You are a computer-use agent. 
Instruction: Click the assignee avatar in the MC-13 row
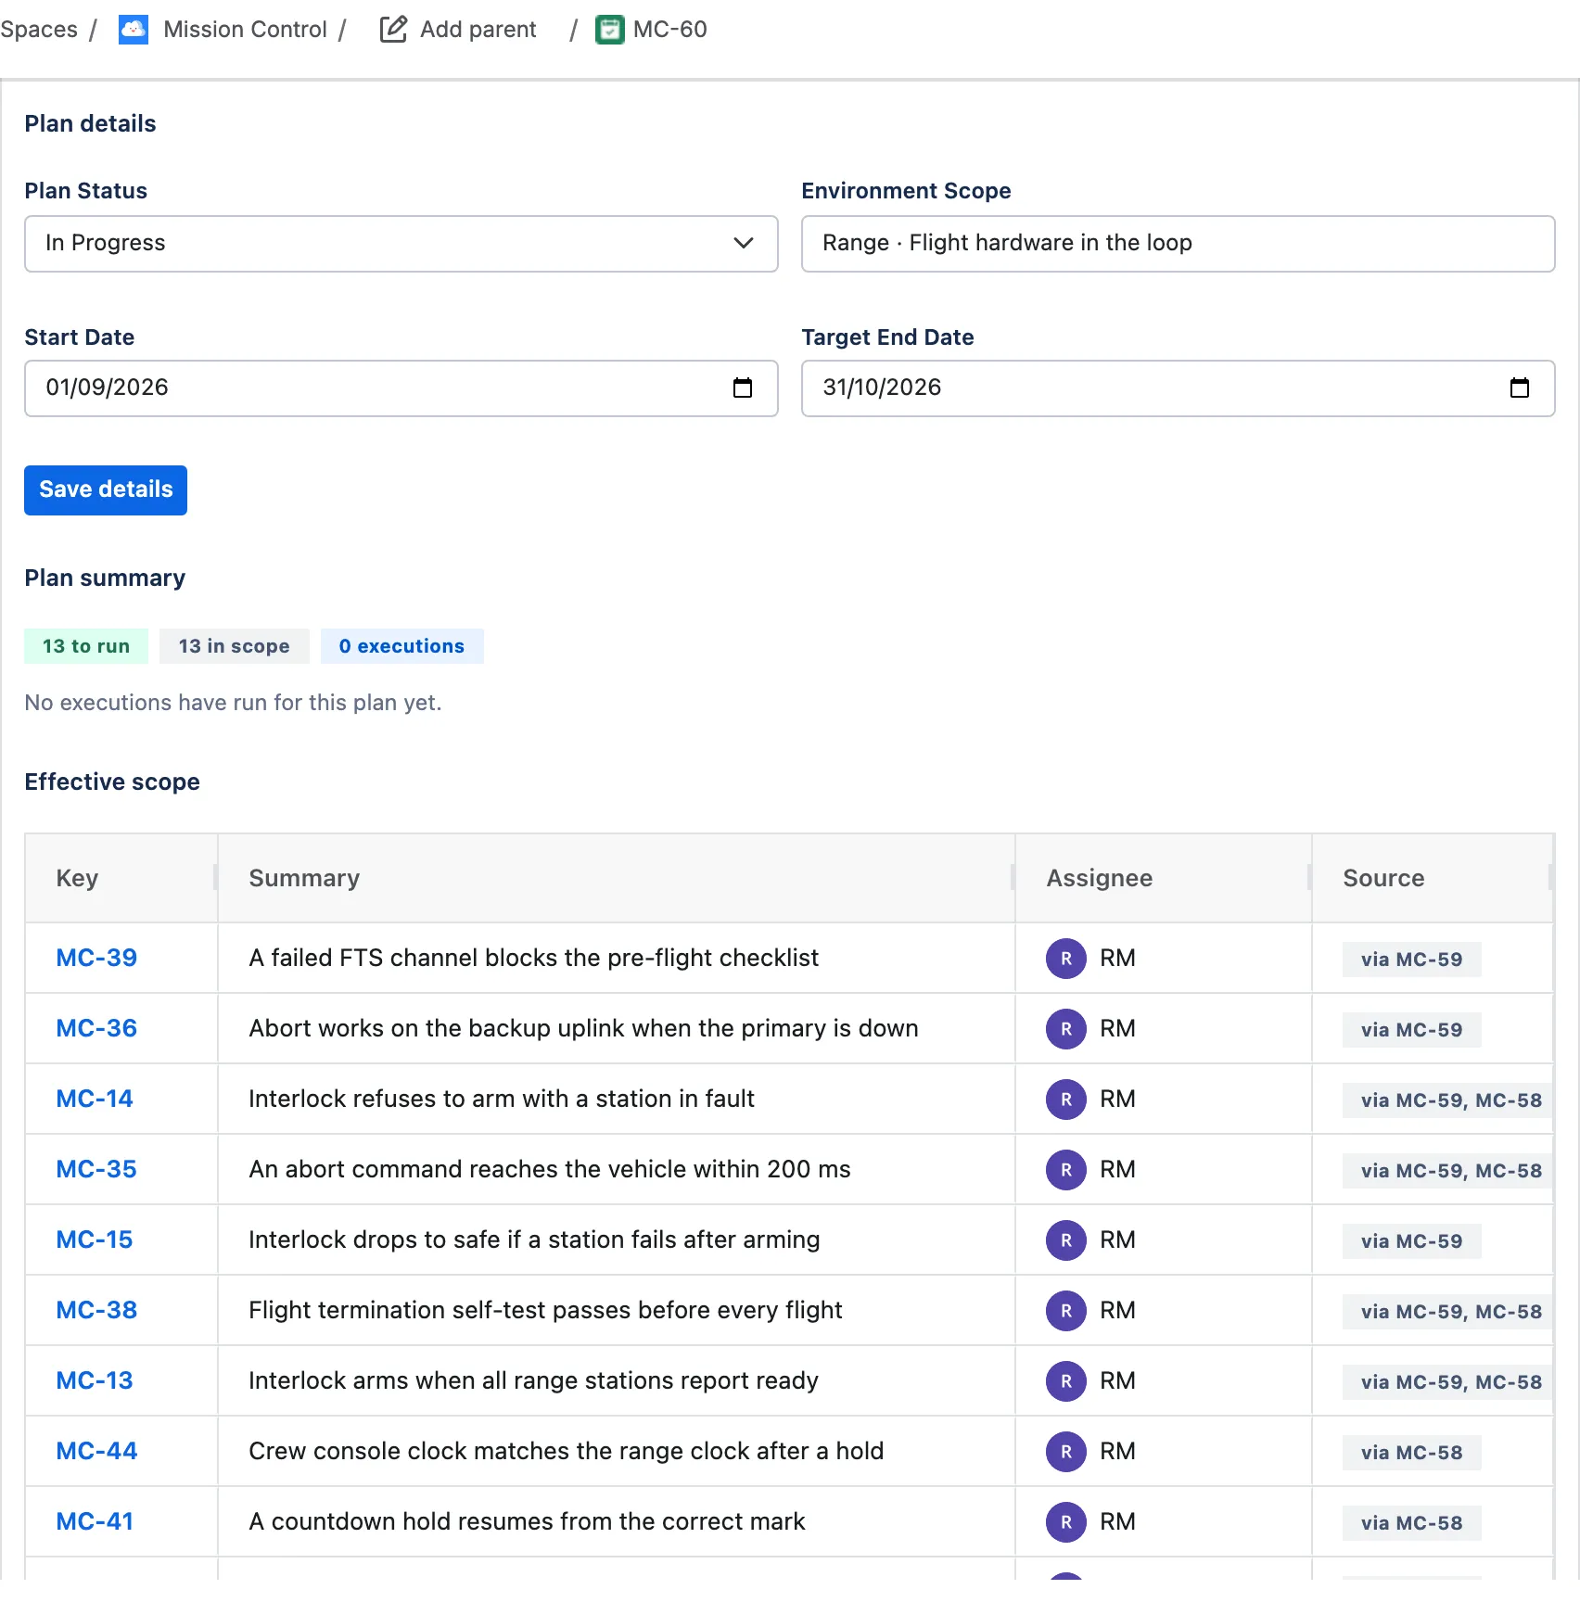pos(1066,1381)
